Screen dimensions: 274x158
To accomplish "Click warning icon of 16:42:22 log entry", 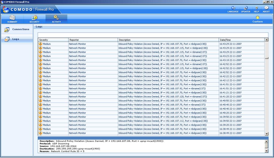I will (x=40, y=76).
